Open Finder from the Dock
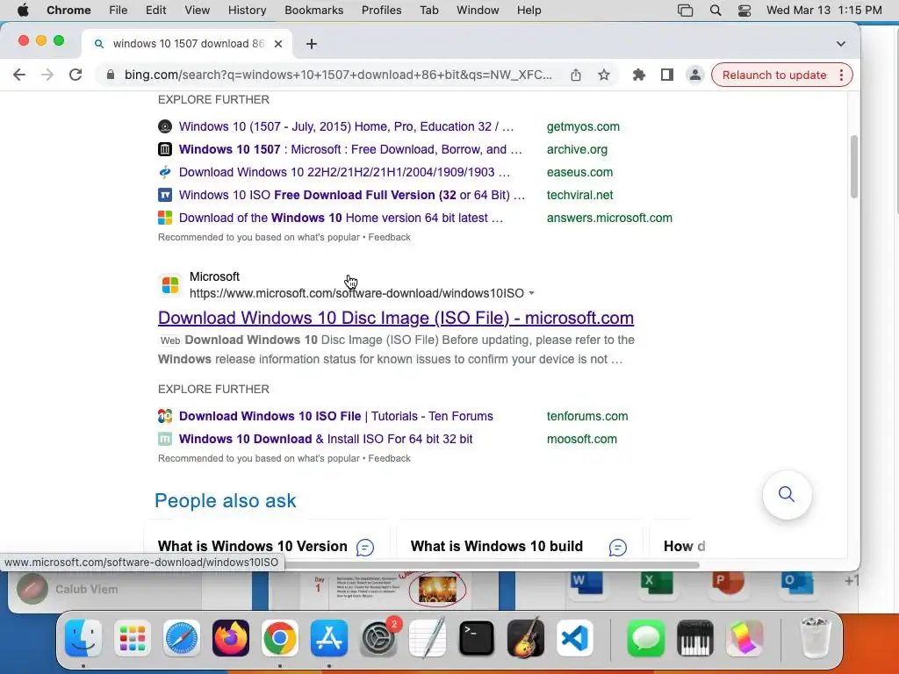Image resolution: width=899 pixels, height=674 pixels. (83, 638)
